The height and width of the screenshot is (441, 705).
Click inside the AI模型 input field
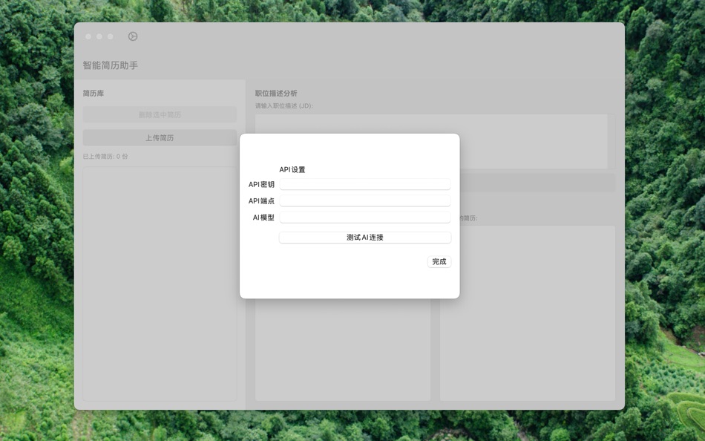click(364, 217)
